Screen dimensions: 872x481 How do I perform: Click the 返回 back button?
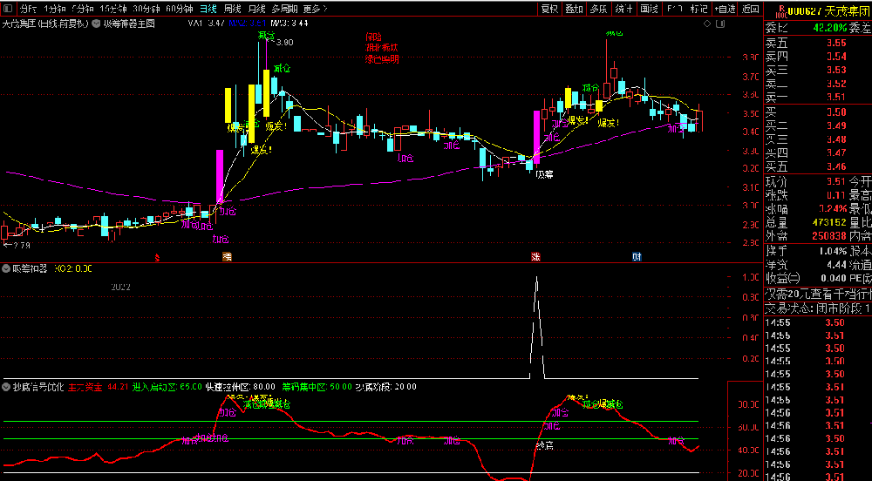tap(751, 9)
